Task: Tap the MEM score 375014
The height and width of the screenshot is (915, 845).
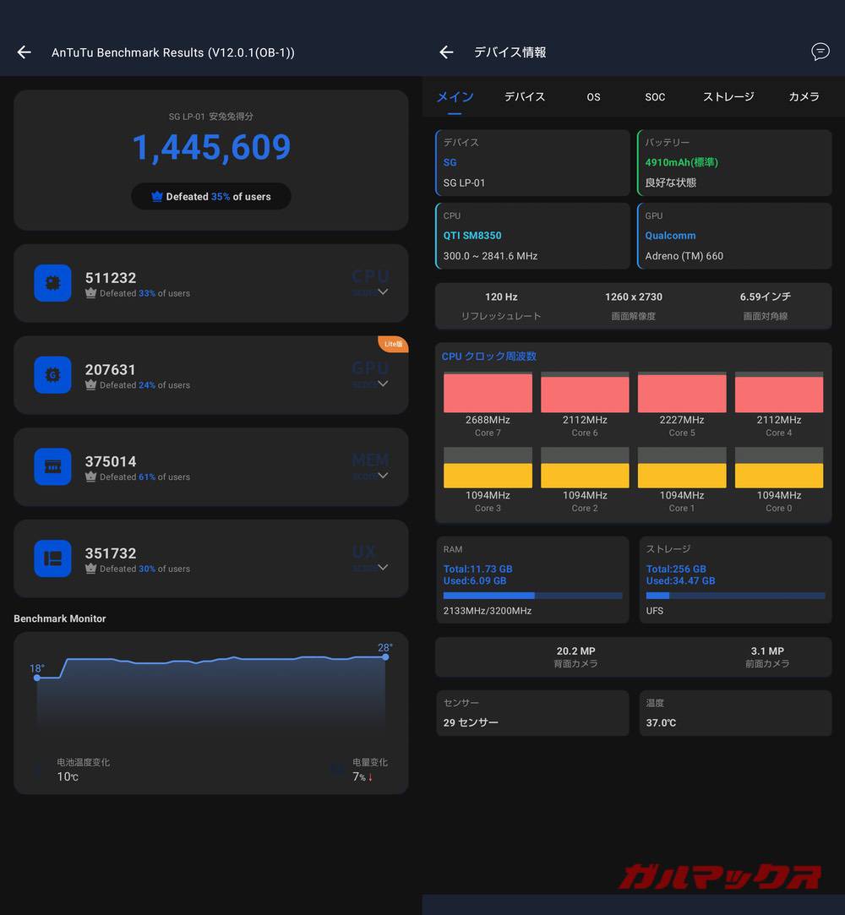Action: 111,461
